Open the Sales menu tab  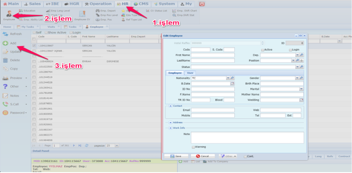click(x=32, y=4)
